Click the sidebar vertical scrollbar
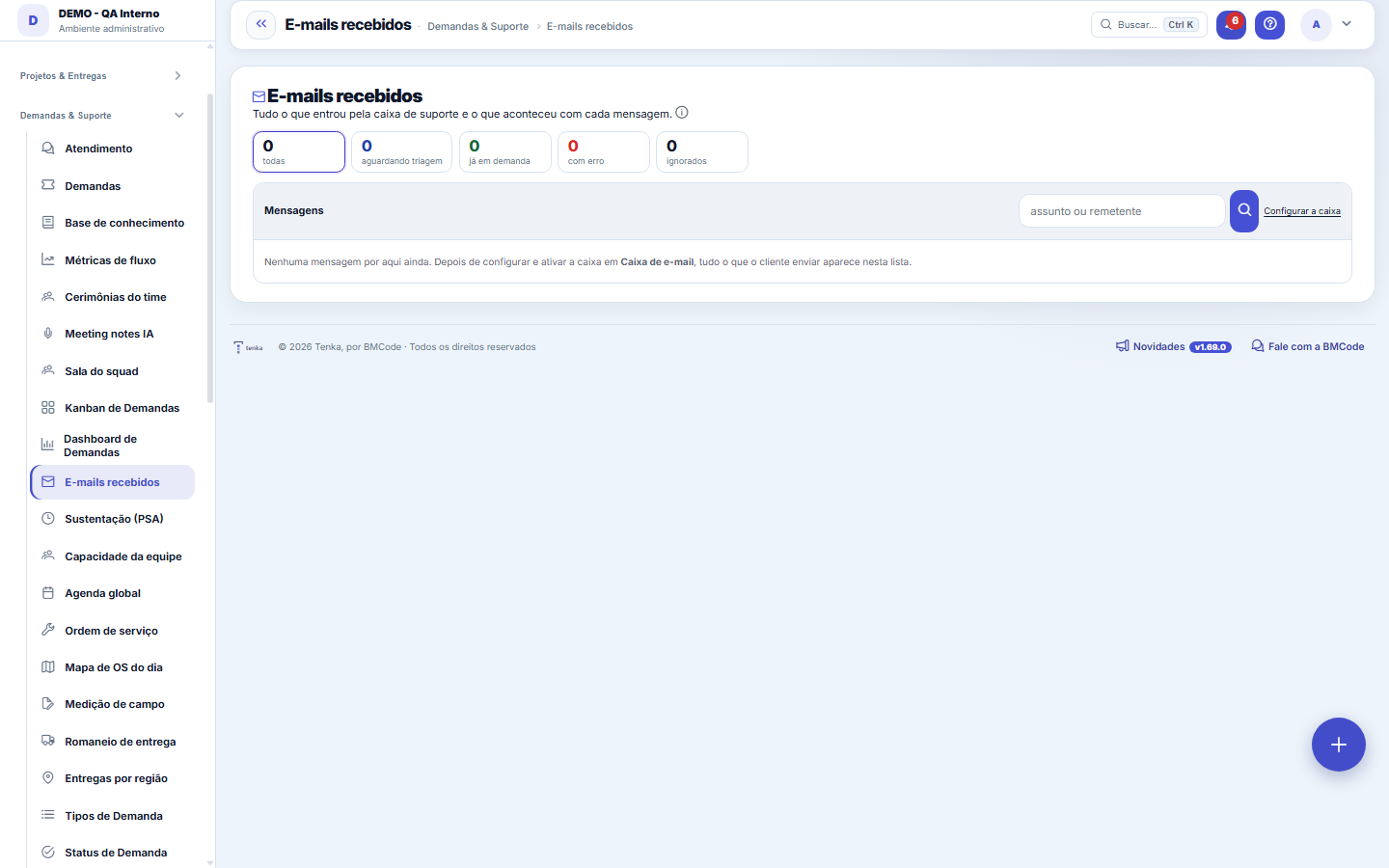The height and width of the screenshot is (868, 1389). tap(210, 248)
